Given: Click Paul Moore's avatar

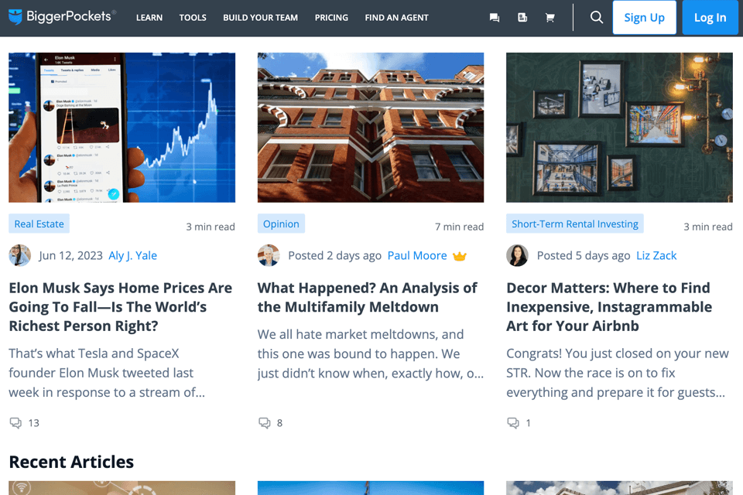Looking at the screenshot, I should point(269,255).
